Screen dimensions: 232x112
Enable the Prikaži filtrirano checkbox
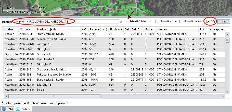click(x=127, y=22)
